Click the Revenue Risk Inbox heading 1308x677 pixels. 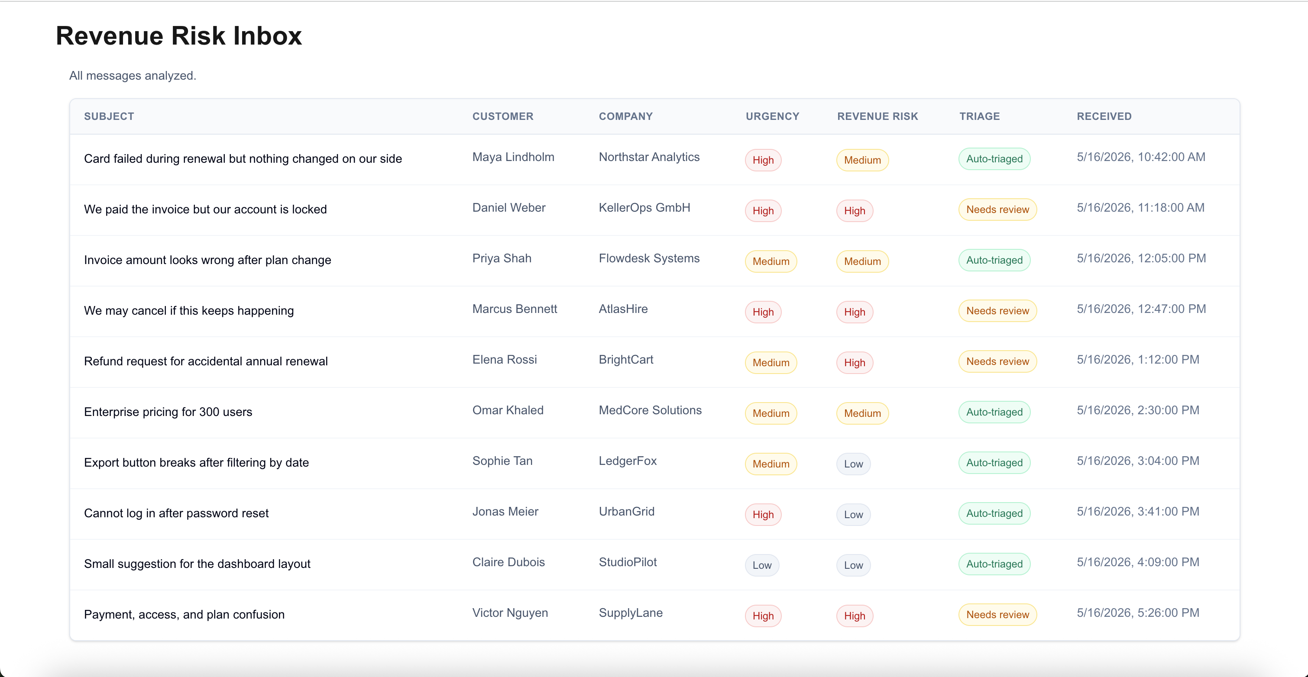[178, 36]
